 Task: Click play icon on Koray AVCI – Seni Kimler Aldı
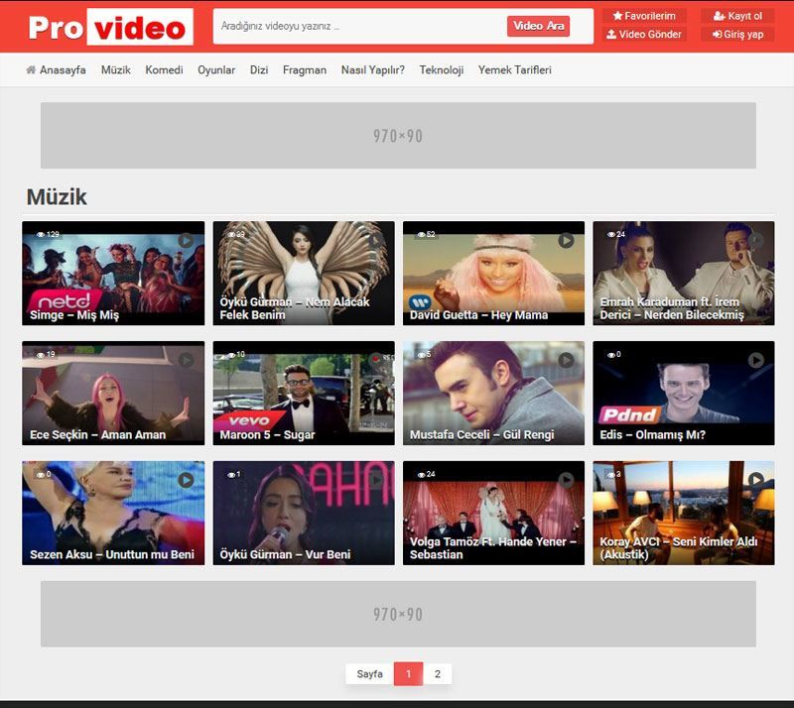coord(756,480)
